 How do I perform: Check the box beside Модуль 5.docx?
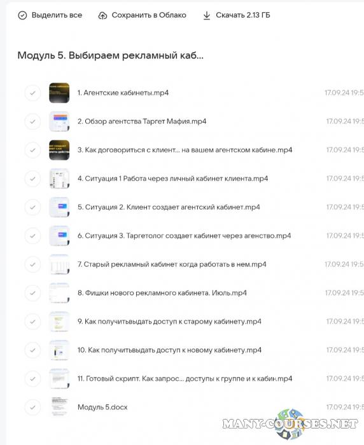coord(32,407)
